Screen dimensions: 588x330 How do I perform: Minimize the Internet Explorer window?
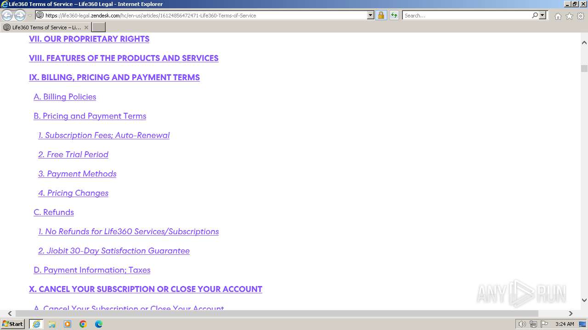[x=567, y=4]
